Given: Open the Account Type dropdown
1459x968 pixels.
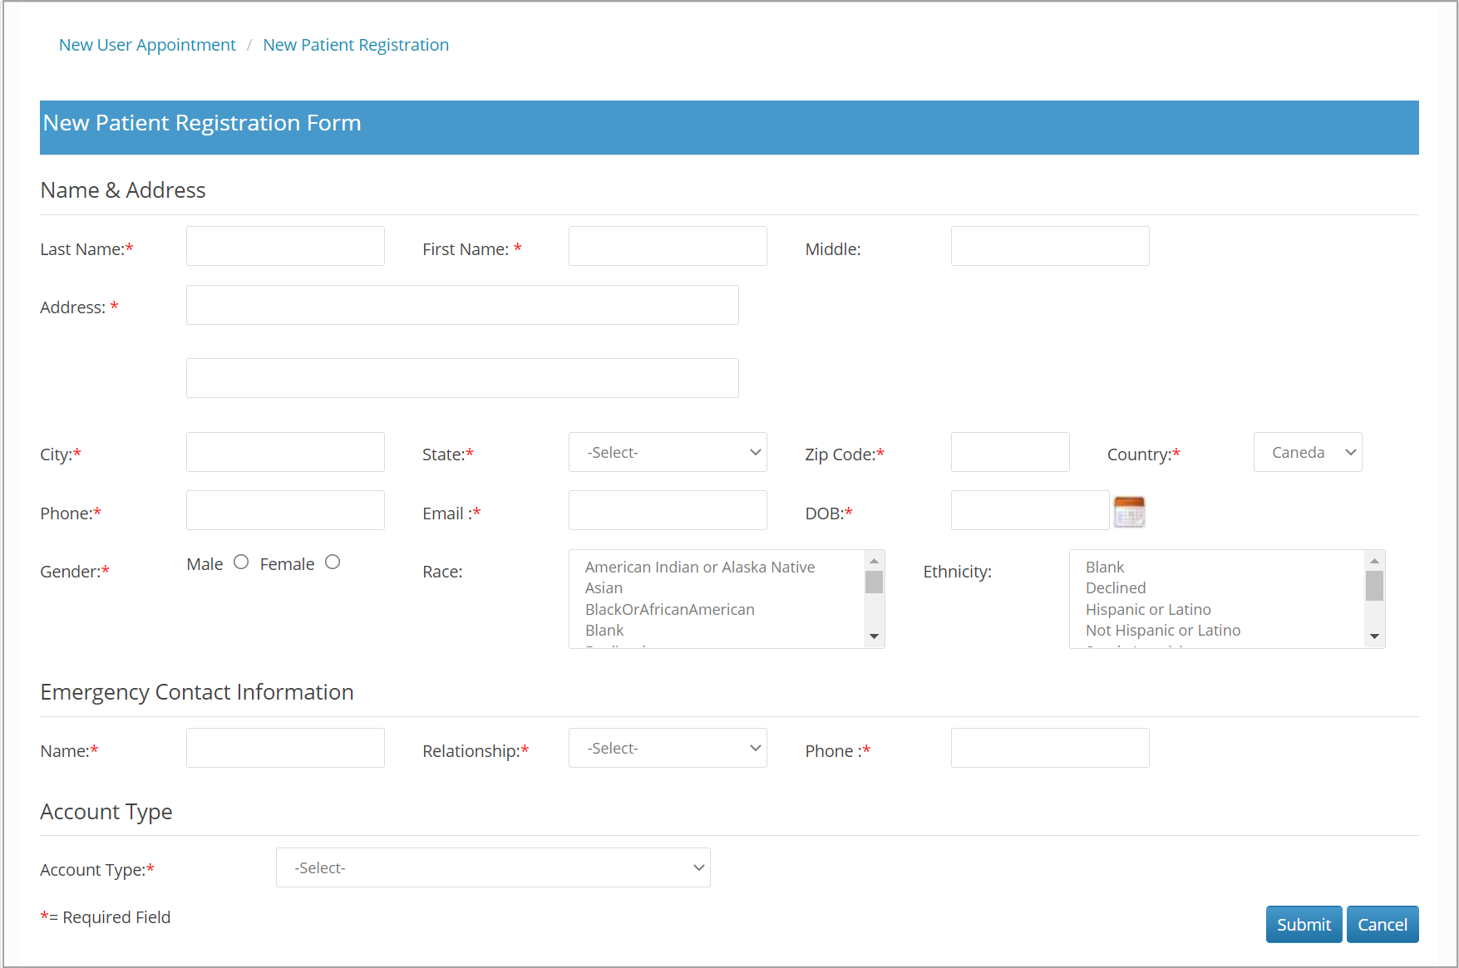Looking at the screenshot, I should pyautogui.click(x=493, y=867).
